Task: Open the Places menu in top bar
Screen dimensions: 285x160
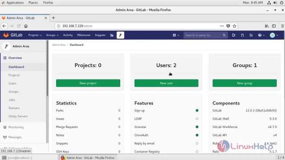Action: pyautogui.click(x=33, y=3)
